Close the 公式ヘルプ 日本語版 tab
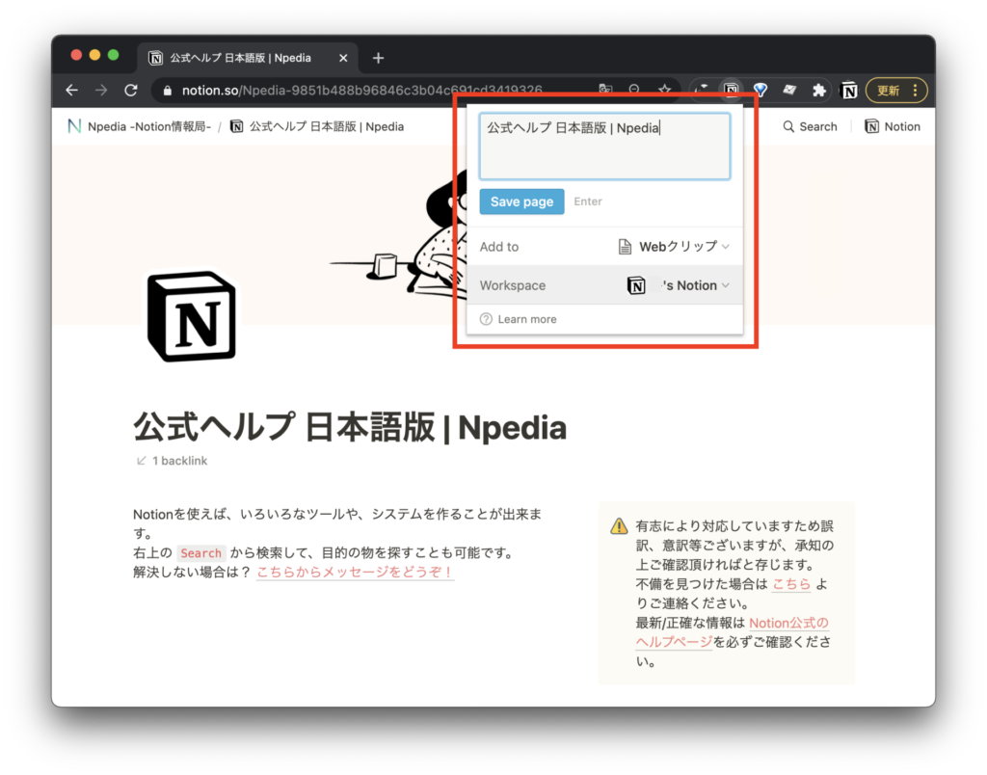987x775 pixels. (343, 58)
